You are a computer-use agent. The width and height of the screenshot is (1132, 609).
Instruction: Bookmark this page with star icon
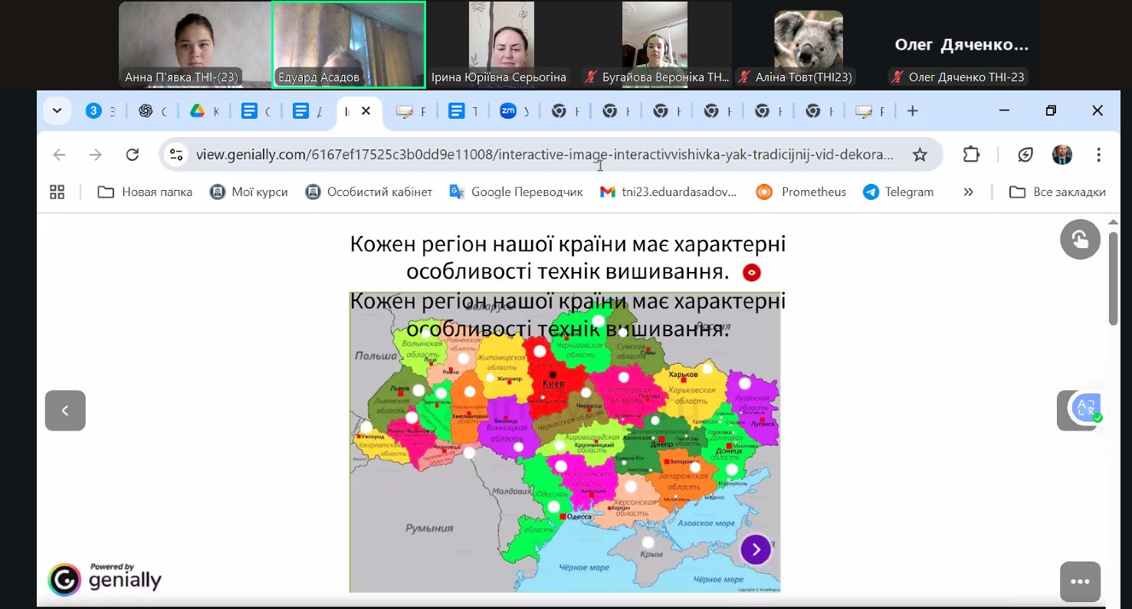click(920, 155)
